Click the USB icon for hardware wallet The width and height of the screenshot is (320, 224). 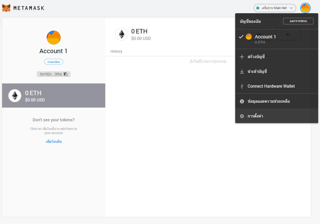click(x=242, y=86)
